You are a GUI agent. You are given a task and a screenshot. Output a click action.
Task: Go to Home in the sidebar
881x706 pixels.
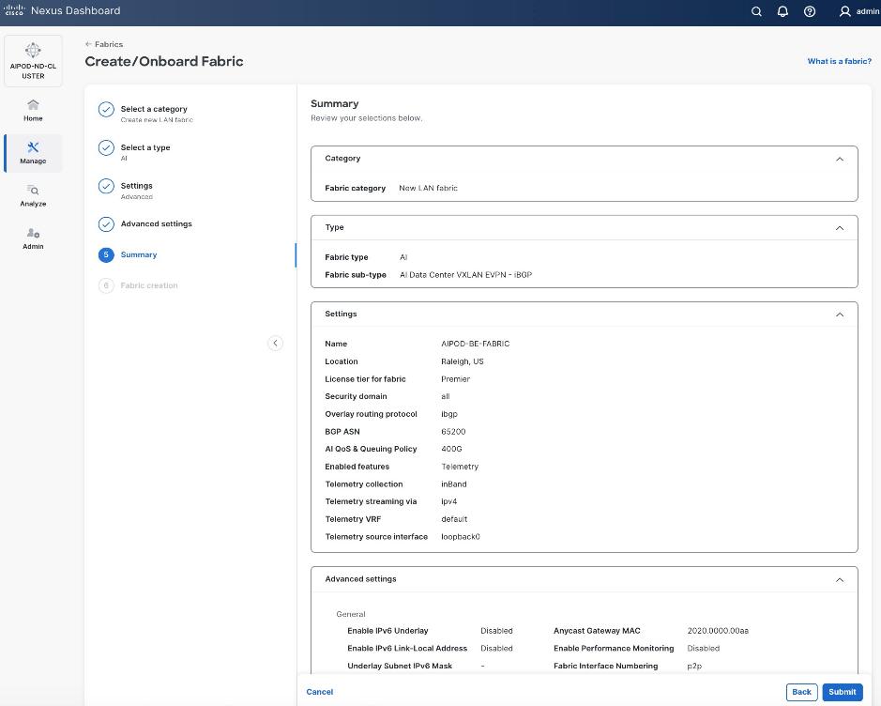point(33,110)
